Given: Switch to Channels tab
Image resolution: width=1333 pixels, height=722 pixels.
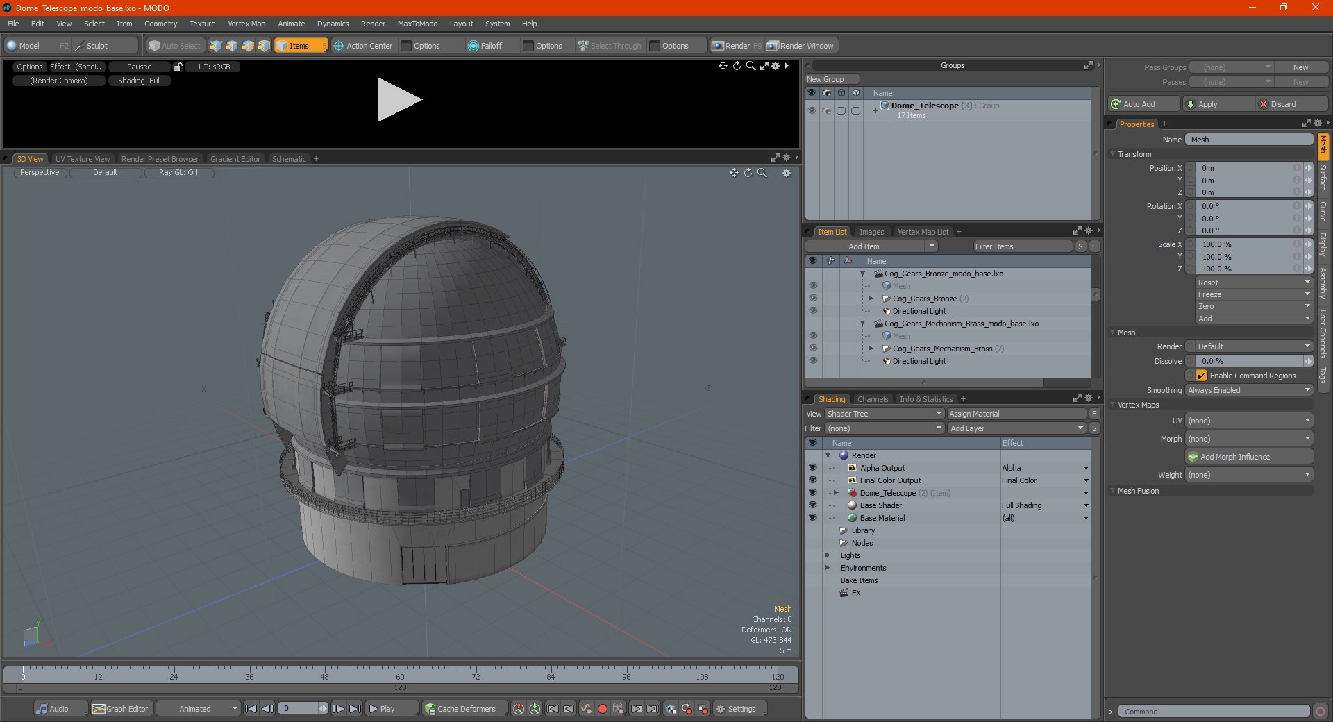Looking at the screenshot, I should pyautogui.click(x=873, y=399).
